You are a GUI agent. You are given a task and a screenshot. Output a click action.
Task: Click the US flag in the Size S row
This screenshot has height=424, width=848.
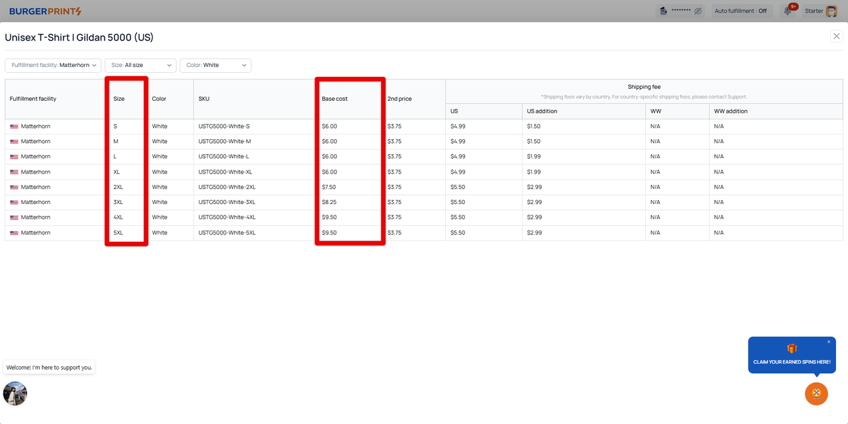pyautogui.click(x=14, y=127)
